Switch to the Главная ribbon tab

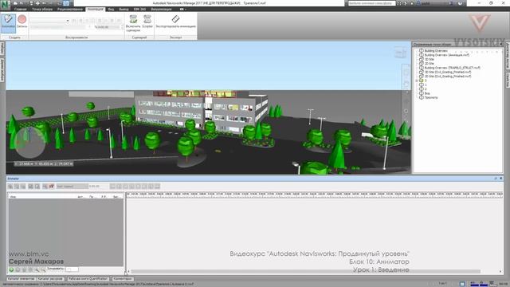20,9
